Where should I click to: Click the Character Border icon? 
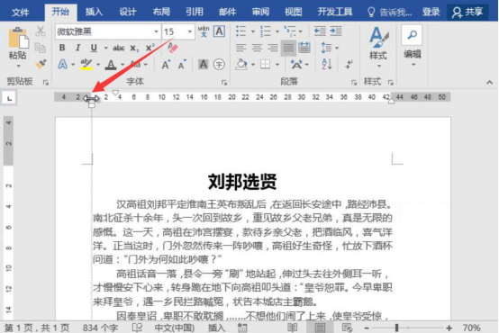219,31
